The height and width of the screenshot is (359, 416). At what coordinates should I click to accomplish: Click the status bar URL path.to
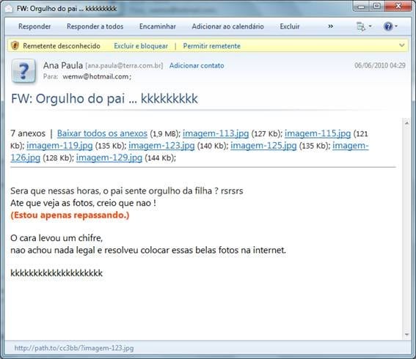tap(74, 348)
